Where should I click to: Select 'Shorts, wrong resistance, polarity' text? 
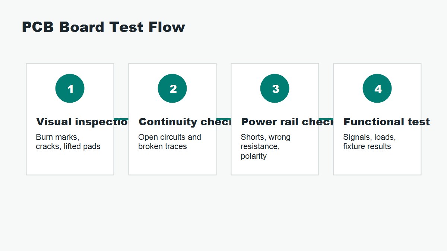(x=266, y=147)
